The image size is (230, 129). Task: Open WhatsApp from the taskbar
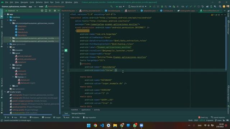click(135, 125)
